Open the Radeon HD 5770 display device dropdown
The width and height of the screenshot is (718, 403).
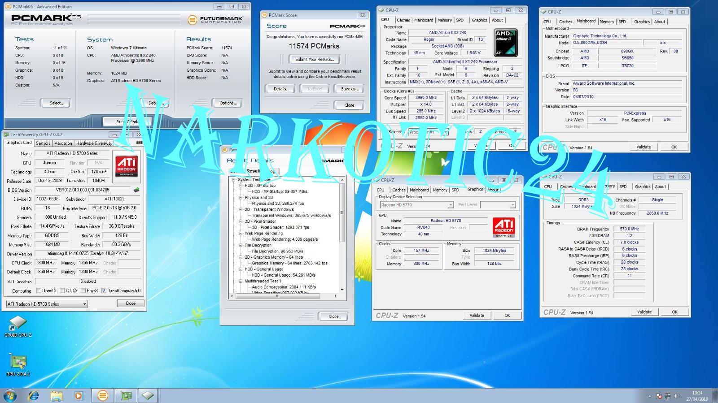pyautogui.click(x=416, y=205)
